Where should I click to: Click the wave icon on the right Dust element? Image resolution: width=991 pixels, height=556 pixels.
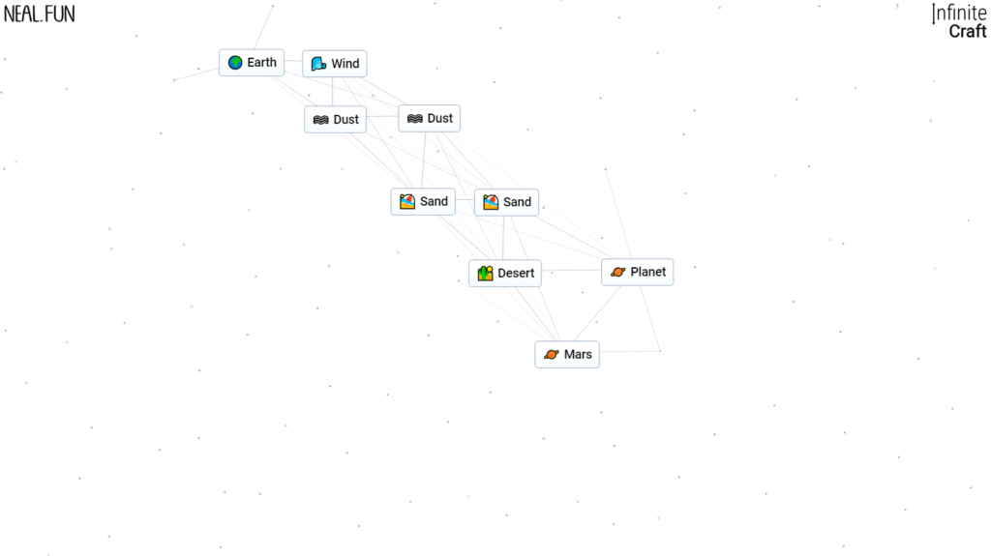pos(414,119)
